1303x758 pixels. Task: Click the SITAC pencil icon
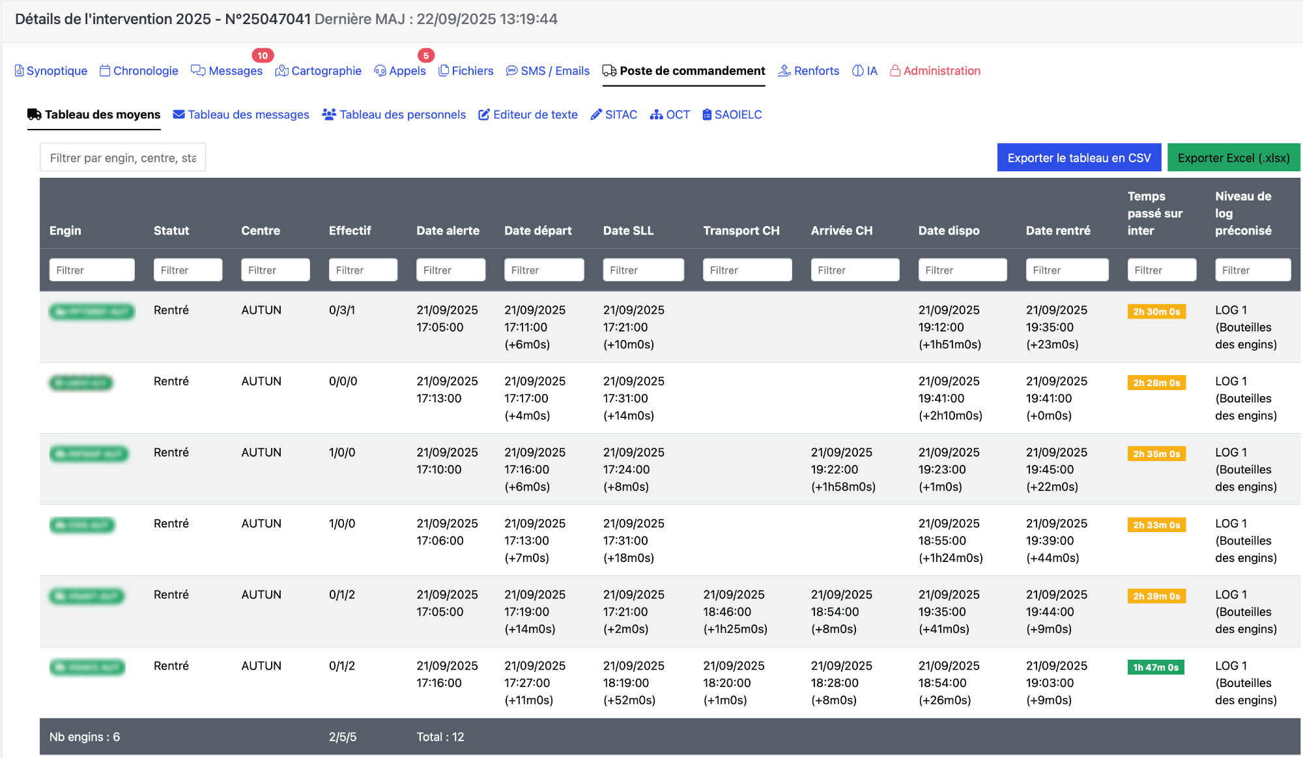pos(596,115)
